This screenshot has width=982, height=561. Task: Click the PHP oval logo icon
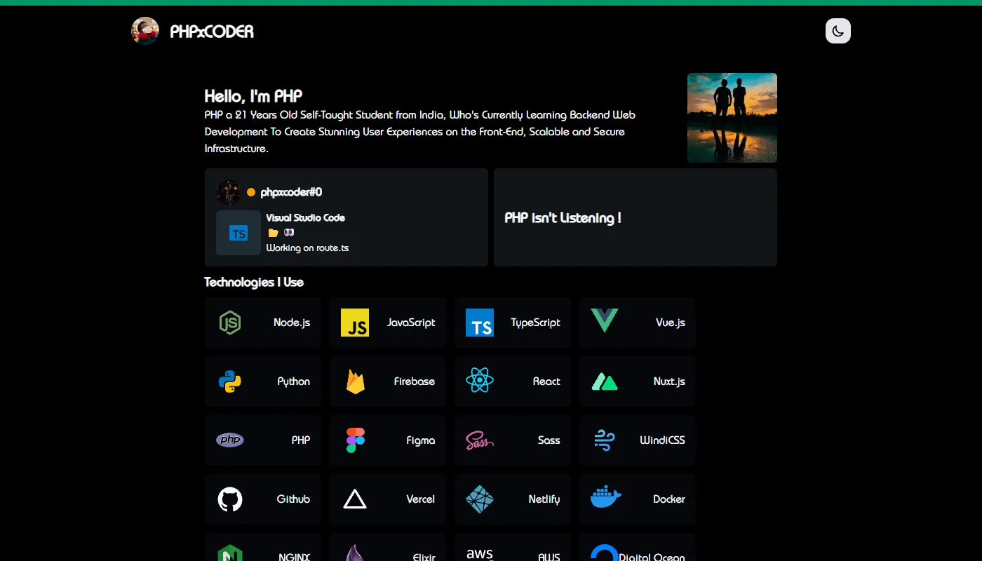point(230,440)
